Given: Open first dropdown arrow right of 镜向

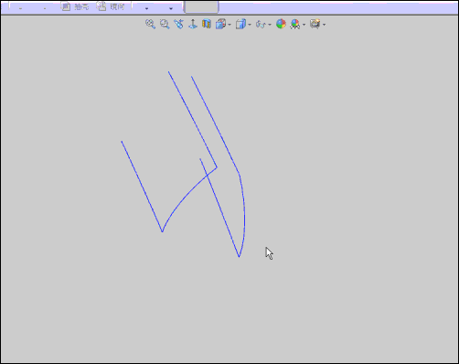Looking at the screenshot, I should click(x=146, y=8).
